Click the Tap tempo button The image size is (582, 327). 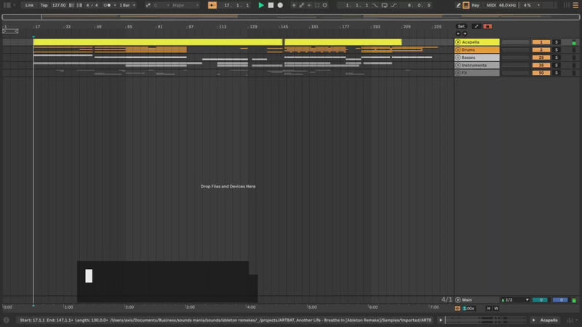44,5
